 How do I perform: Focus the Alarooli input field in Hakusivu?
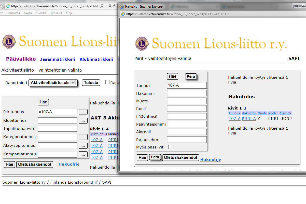tap(187, 132)
